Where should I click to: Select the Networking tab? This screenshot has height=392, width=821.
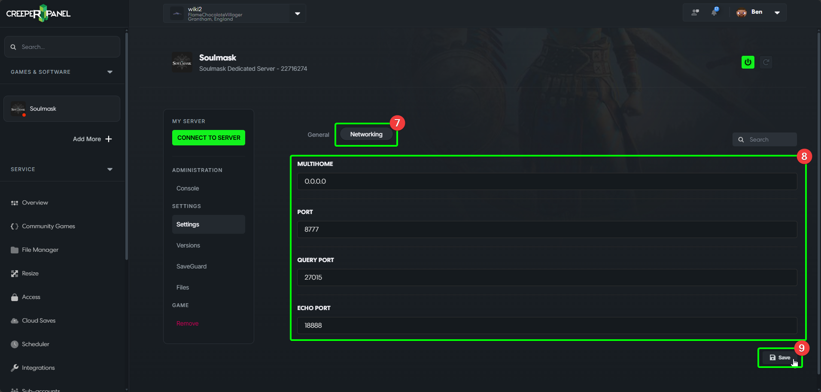(366, 134)
